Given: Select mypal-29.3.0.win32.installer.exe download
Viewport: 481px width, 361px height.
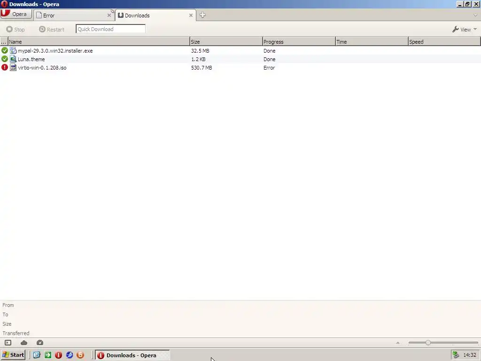Looking at the screenshot, I should click(x=55, y=51).
